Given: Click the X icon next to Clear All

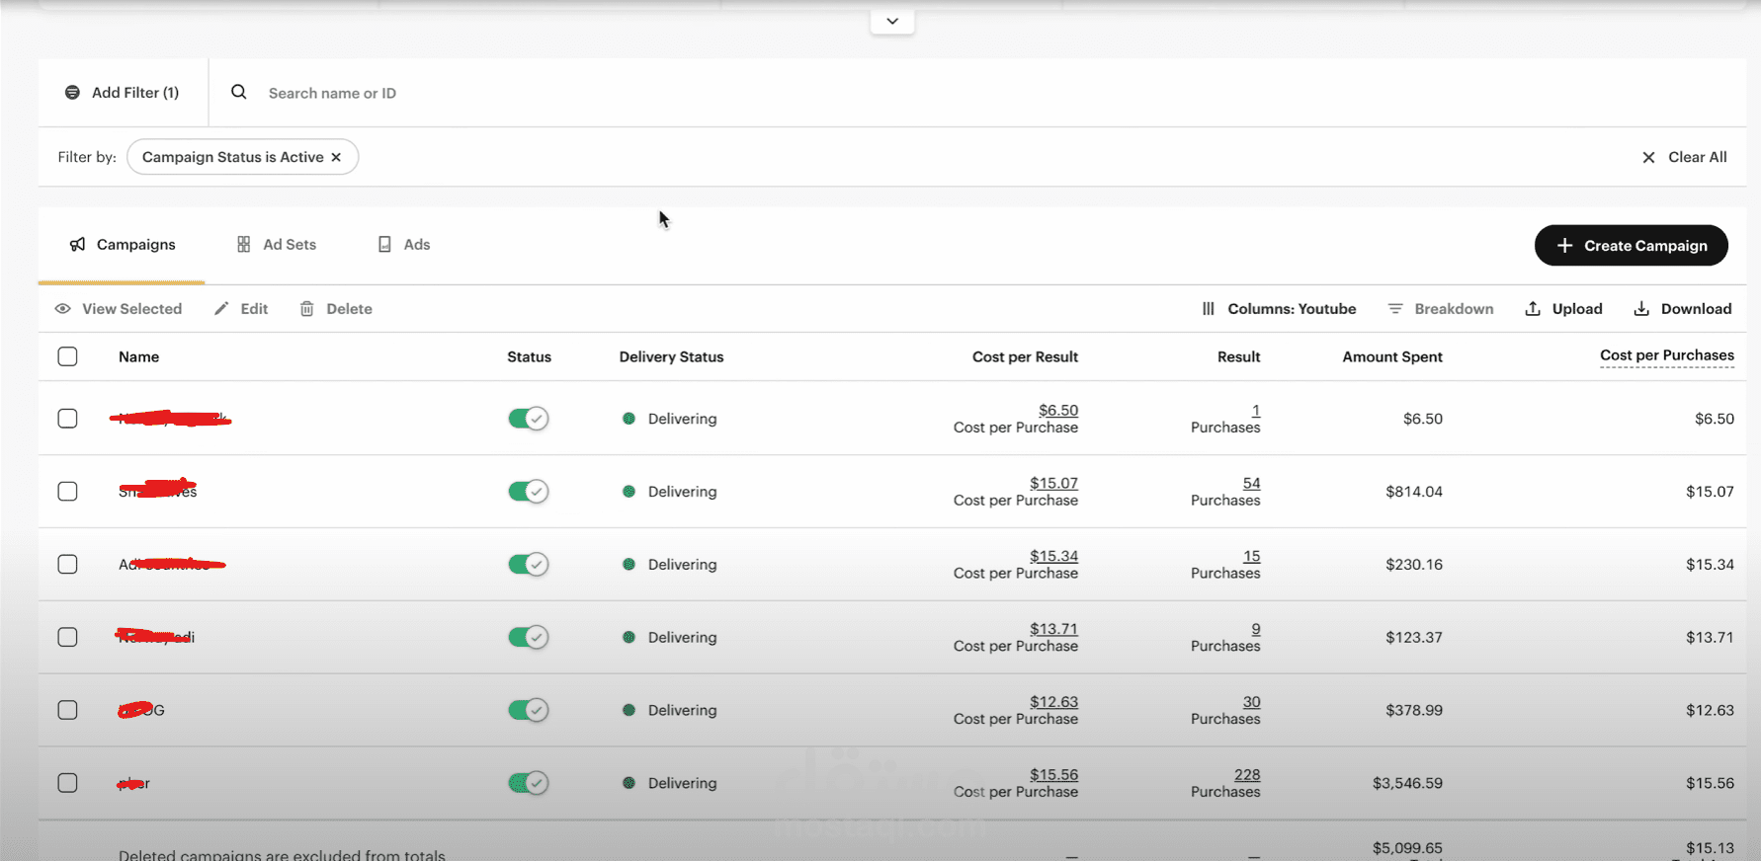Looking at the screenshot, I should [1648, 157].
